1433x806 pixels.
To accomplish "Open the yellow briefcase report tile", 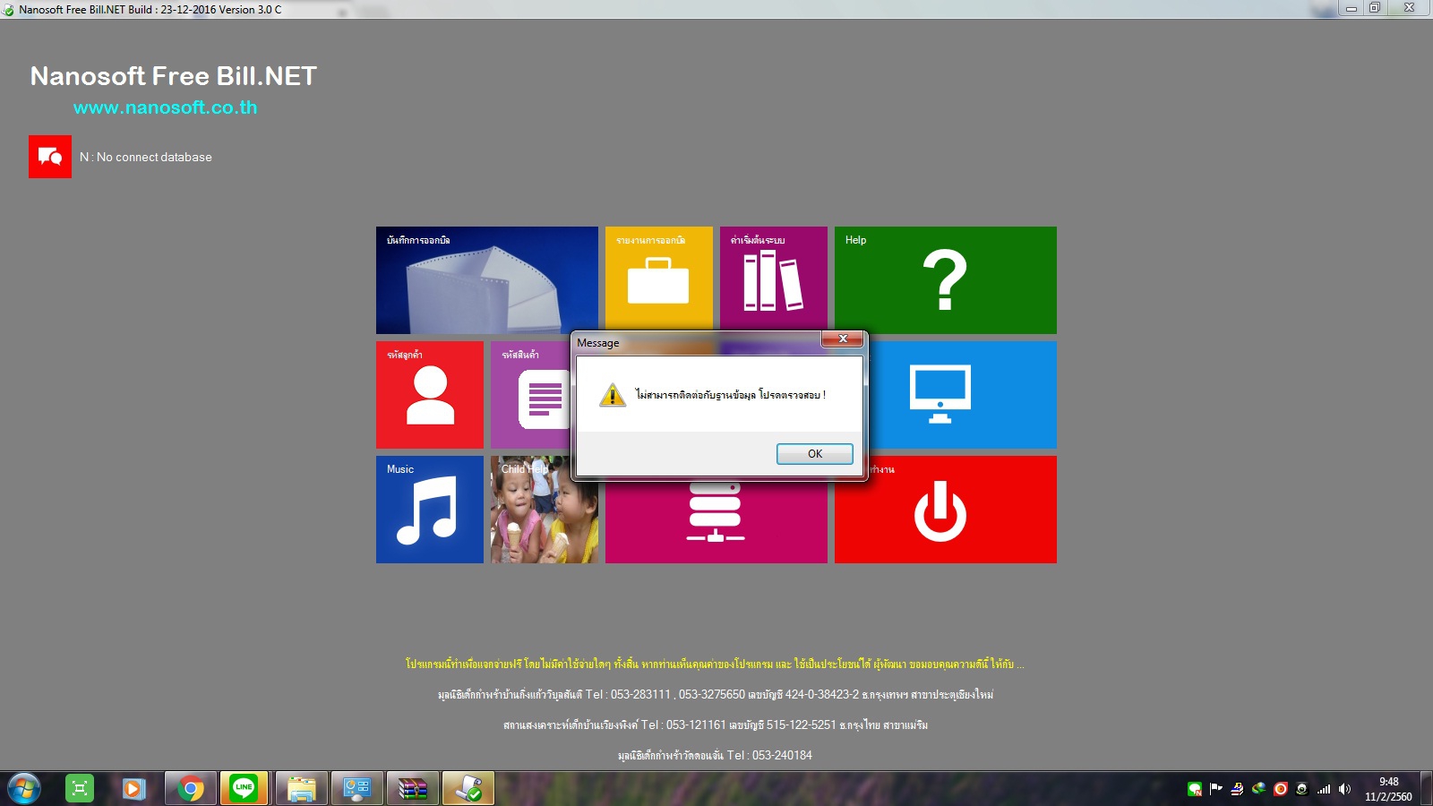I will (659, 279).
